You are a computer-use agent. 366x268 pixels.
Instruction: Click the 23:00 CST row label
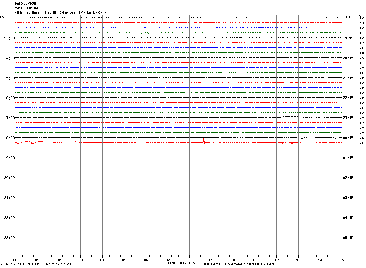9,237
